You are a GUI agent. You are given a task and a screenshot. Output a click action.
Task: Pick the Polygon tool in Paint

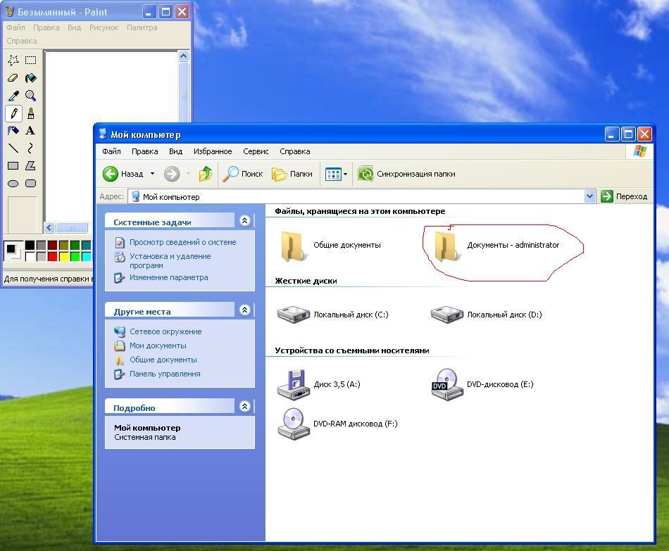(30, 166)
